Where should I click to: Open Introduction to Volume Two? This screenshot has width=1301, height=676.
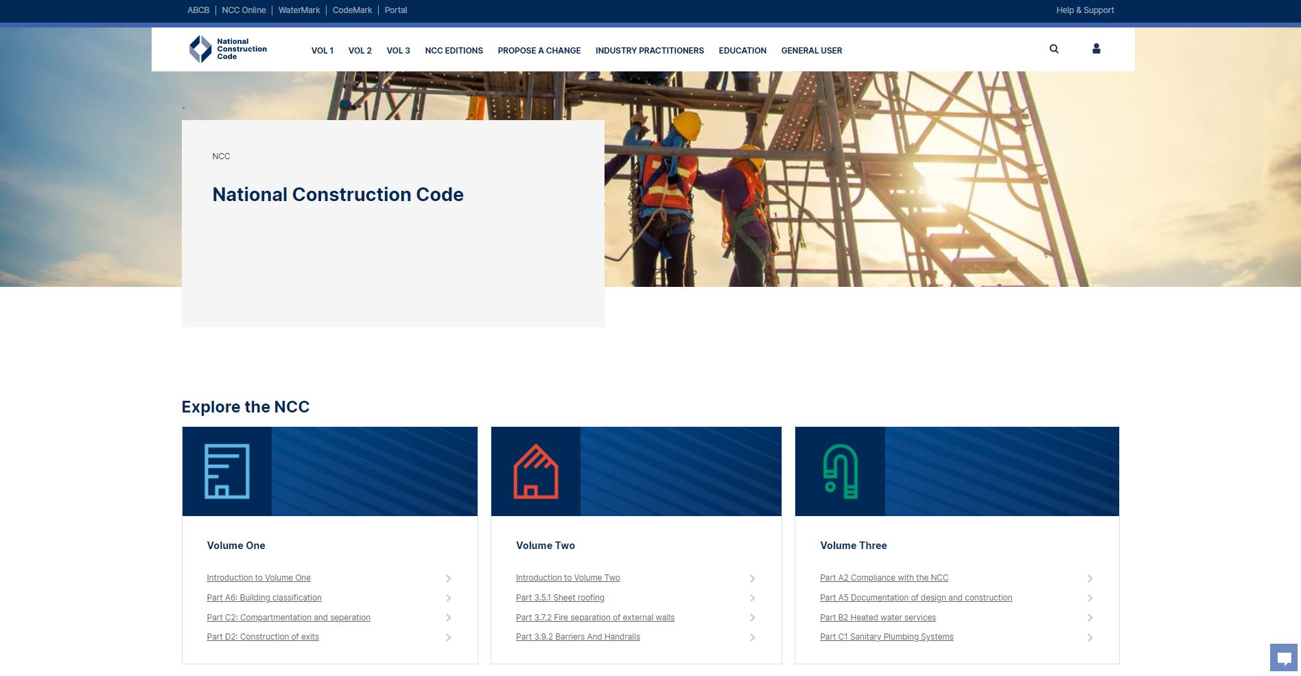pos(567,577)
